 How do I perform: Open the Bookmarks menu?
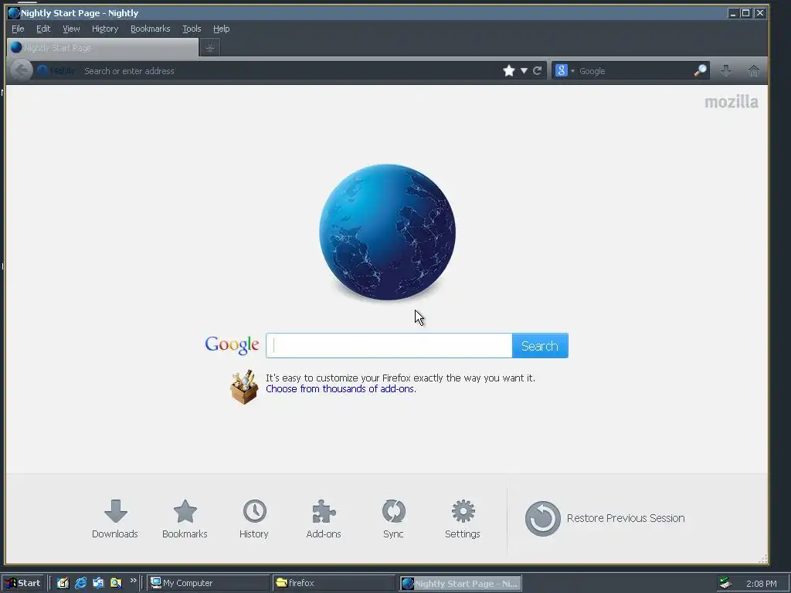(x=151, y=29)
